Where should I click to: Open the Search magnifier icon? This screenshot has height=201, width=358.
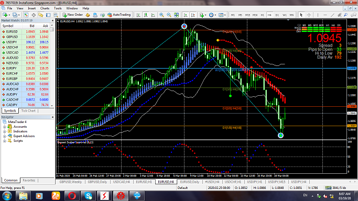tap(346, 15)
